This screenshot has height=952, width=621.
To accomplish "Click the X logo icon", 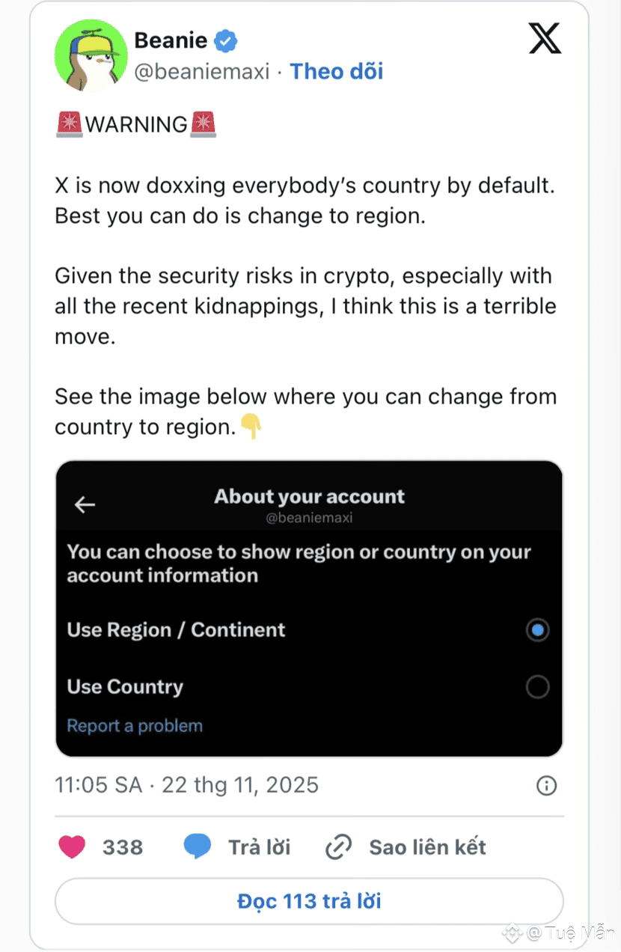I will (x=545, y=38).
